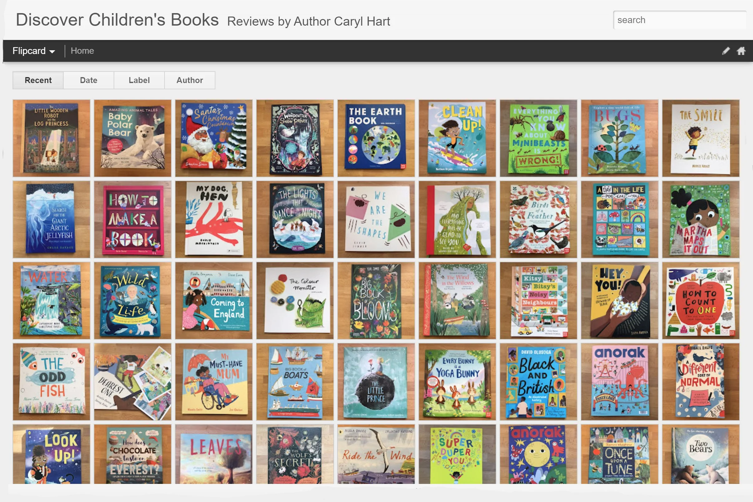Choose the Author tab
The image size is (753, 502).
(x=190, y=80)
